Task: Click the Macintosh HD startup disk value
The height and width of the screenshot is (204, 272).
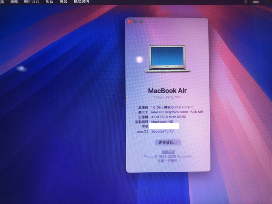Action: [x=162, y=122]
